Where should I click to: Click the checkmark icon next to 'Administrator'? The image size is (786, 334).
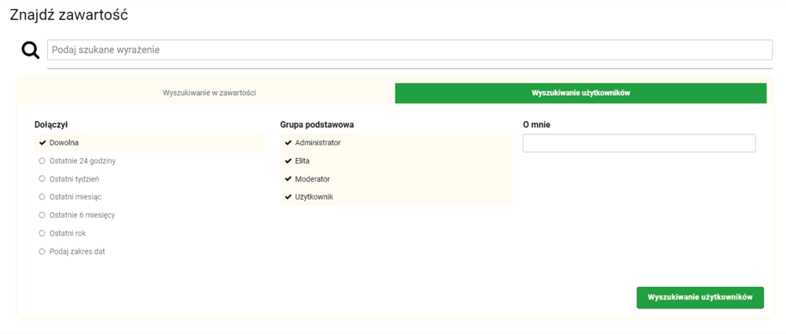[288, 143]
